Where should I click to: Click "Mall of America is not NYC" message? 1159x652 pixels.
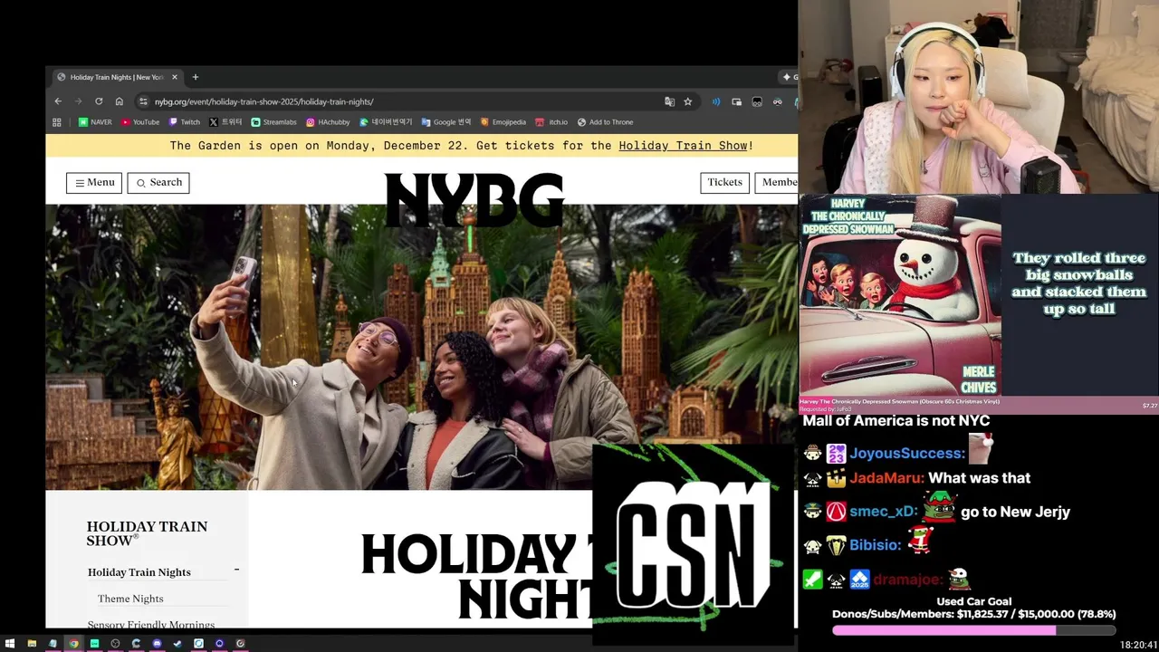[x=896, y=421]
